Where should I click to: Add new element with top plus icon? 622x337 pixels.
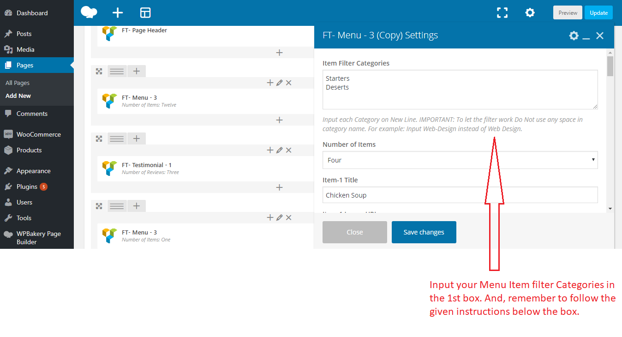coord(118,13)
